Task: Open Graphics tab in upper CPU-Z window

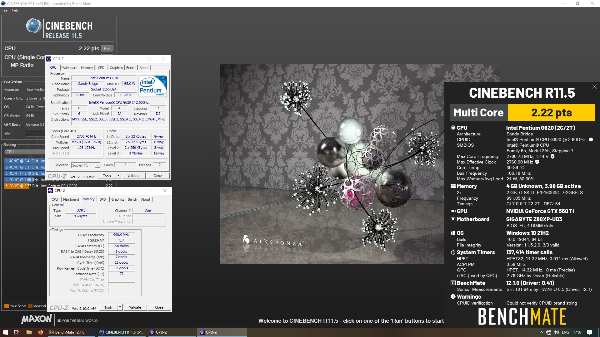Action: (x=116, y=68)
